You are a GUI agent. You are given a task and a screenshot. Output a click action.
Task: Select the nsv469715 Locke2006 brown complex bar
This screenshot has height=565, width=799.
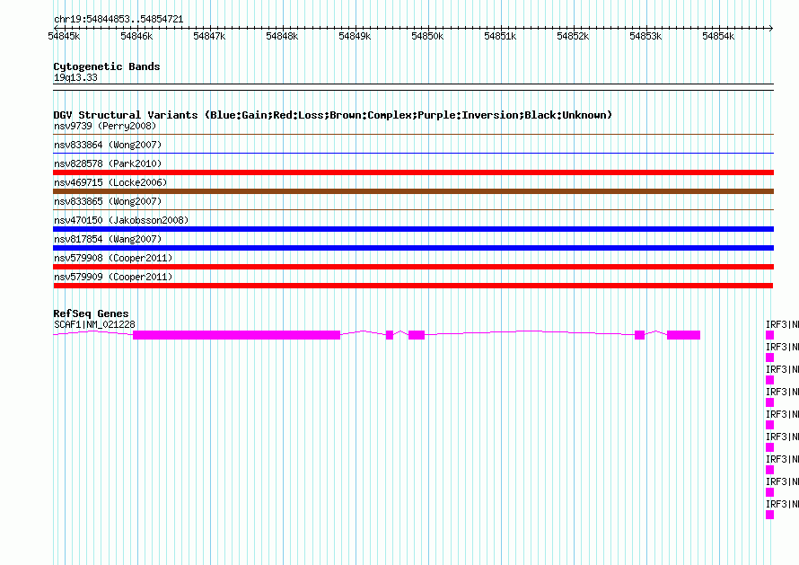tap(413, 191)
